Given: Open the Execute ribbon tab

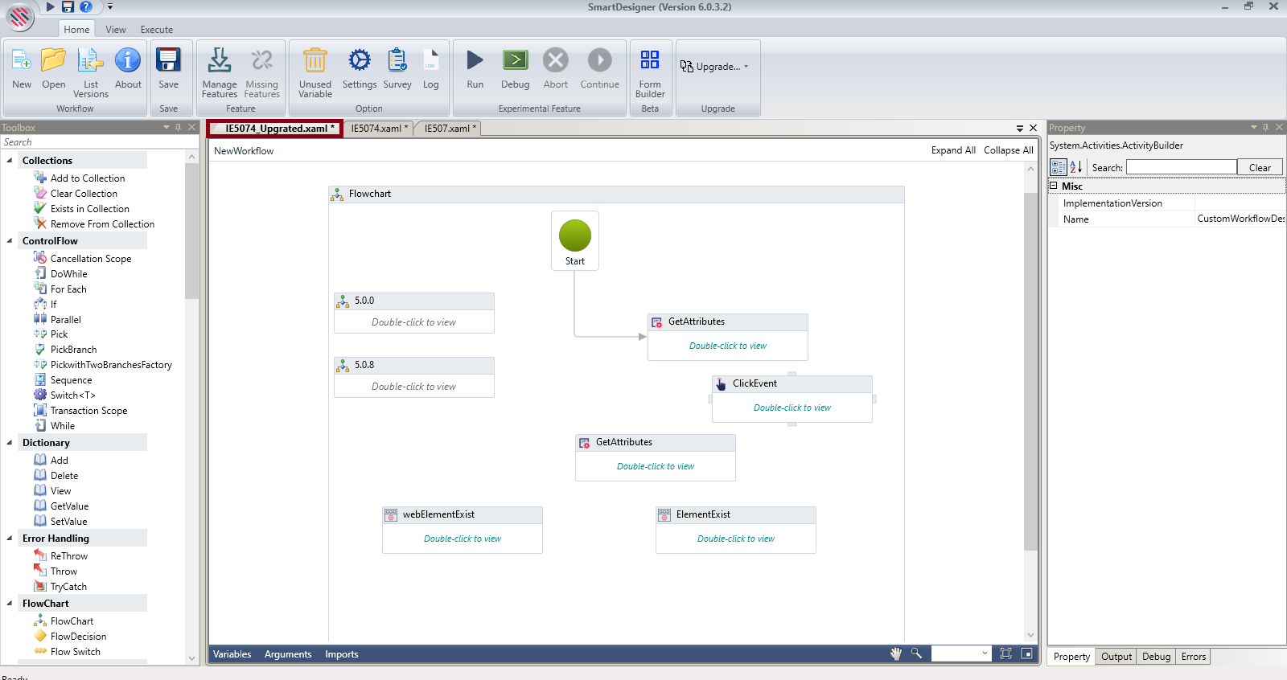Looking at the screenshot, I should 156,30.
